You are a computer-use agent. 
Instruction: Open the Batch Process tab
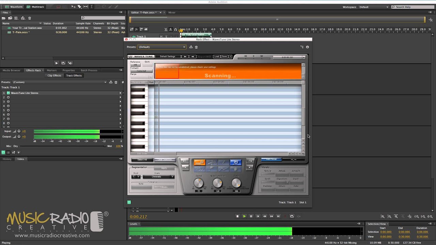[89, 70]
